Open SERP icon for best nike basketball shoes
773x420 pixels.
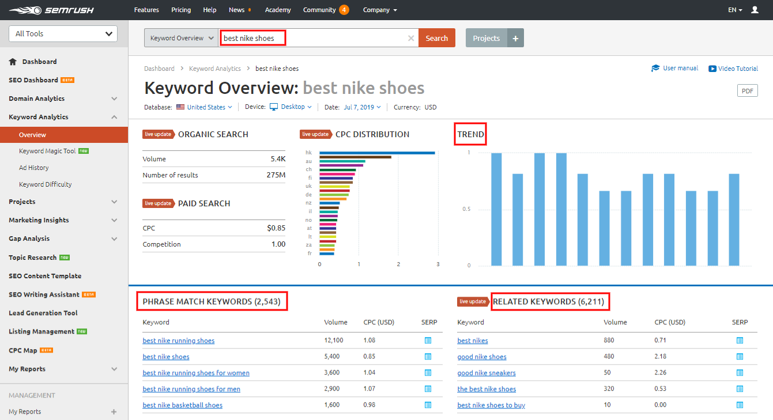click(428, 405)
